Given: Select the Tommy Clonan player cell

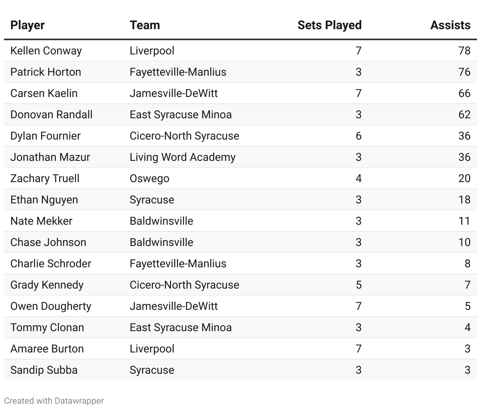Looking at the screenshot, I should 47,328.
